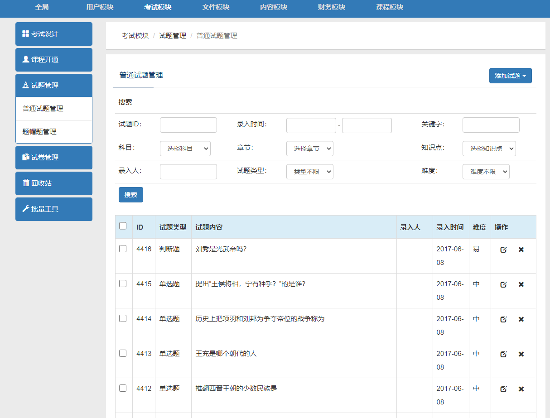Click the blue 搜索 button

click(131, 195)
